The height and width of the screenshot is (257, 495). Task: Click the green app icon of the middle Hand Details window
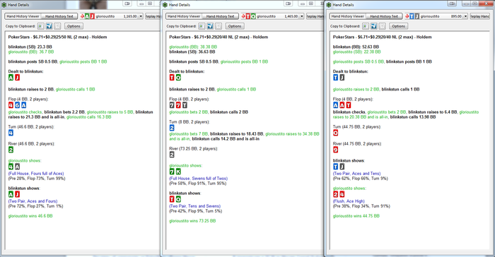165,5
